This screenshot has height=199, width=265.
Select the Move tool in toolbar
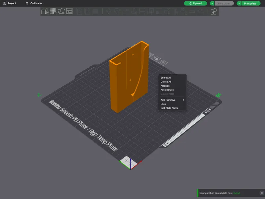click(x=109, y=11)
